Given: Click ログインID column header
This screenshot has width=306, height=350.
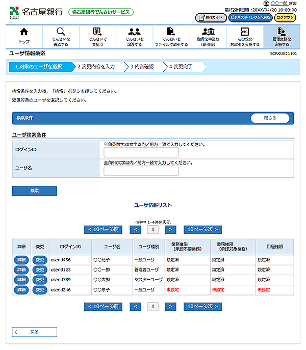Looking at the screenshot, I should [x=70, y=247].
